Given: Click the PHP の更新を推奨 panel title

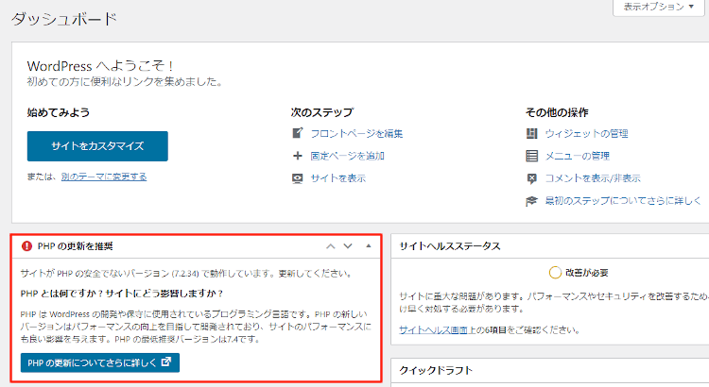Looking at the screenshot, I should pyautogui.click(x=75, y=246).
